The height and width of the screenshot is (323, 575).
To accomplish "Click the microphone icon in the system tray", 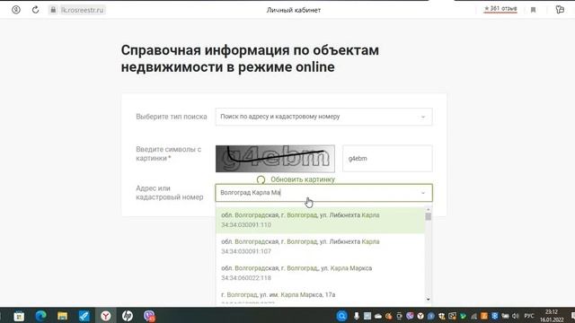I will point(357,316).
